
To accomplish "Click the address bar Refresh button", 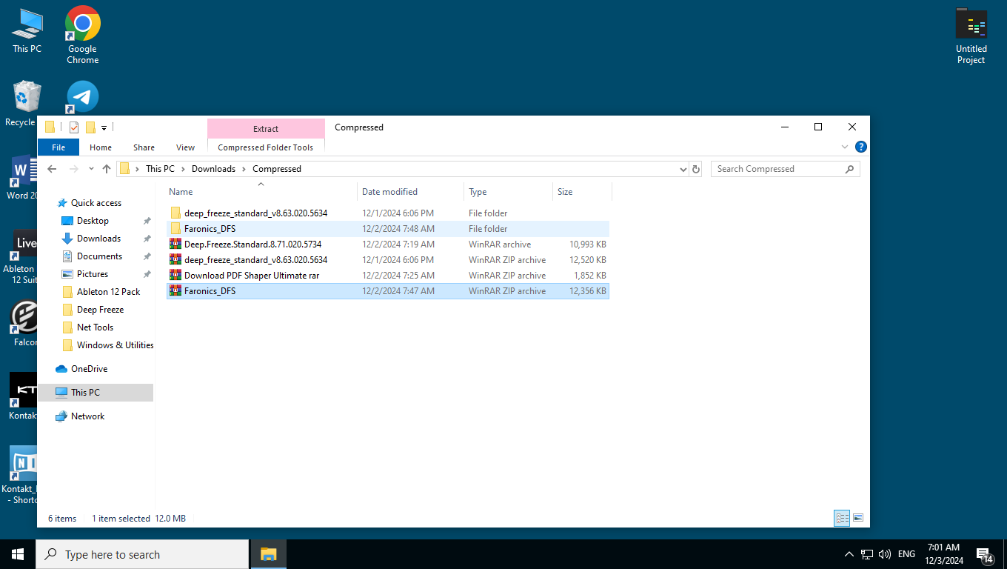I will pyautogui.click(x=696, y=169).
